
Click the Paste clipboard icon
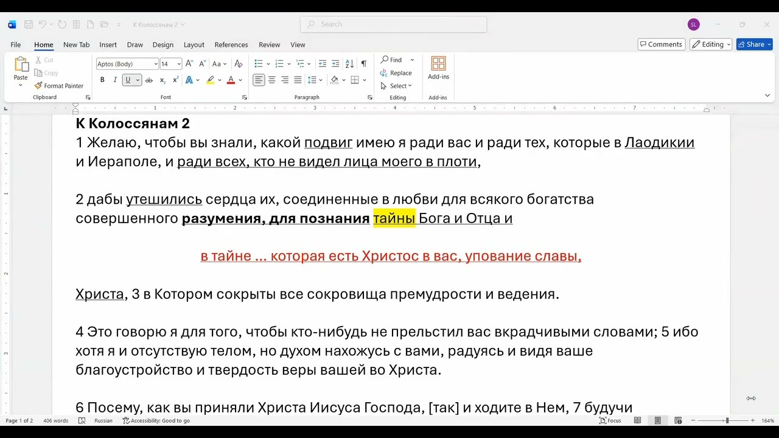click(21, 64)
